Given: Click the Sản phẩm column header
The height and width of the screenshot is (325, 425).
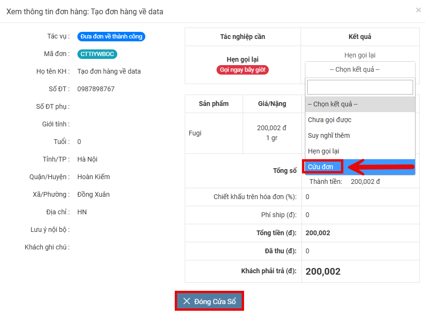Looking at the screenshot, I should coord(213,104).
